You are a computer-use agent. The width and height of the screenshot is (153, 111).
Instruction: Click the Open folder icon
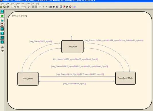click(x=1, y=7)
